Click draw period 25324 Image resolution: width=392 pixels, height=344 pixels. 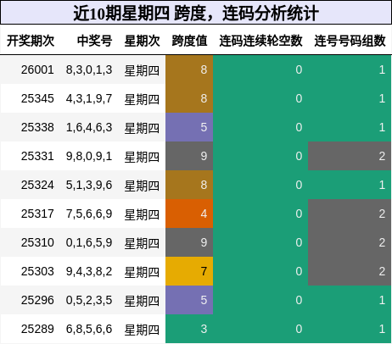[x=37, y=185]
